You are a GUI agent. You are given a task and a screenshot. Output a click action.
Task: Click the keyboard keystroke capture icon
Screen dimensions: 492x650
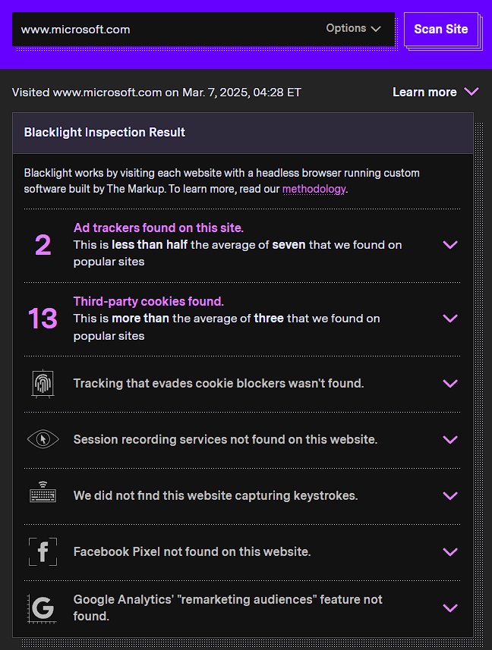43,495
